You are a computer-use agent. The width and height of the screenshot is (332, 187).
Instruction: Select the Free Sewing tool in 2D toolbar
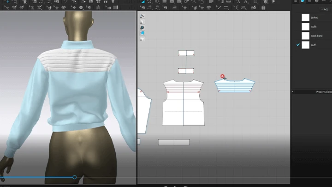click(157, 8)
